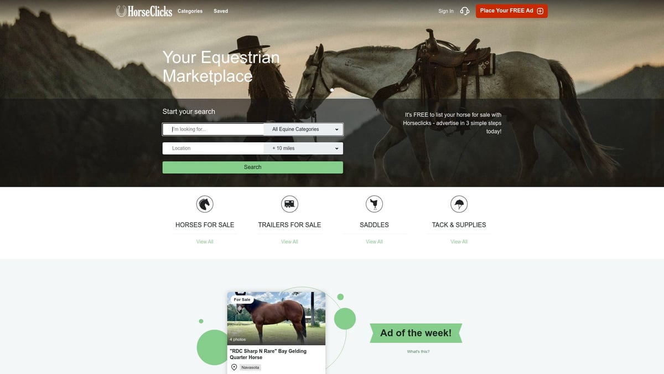
Task: Open the + 10 miles distance dropdown
Action: 304,148
